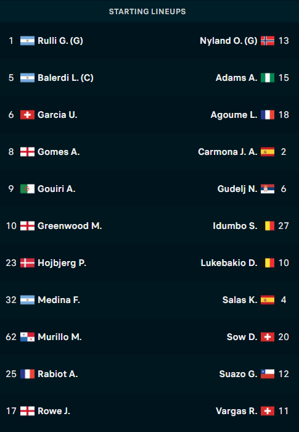The image size is (299, 432).
Task: Open Idumbo S. player details
Action: click(235, 226)
